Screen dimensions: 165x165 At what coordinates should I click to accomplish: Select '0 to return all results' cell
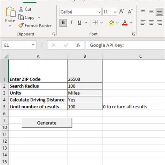[x=134, y=107]
